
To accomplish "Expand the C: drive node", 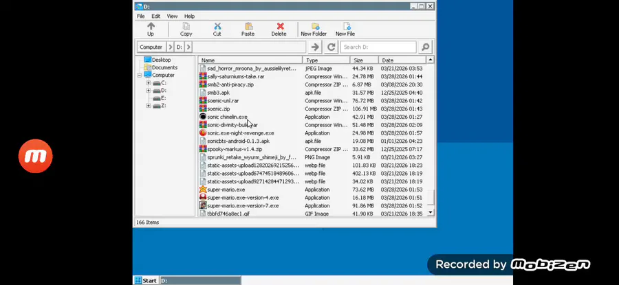I will click(x=149, y=83).
